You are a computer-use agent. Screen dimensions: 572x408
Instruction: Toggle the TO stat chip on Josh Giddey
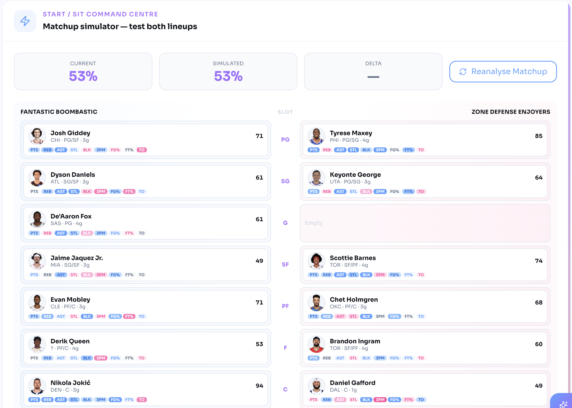pos(142,150)
